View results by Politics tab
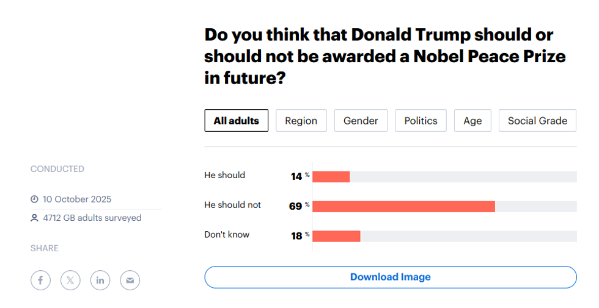This screenshot has width=599, height=308. coord(421,121)
